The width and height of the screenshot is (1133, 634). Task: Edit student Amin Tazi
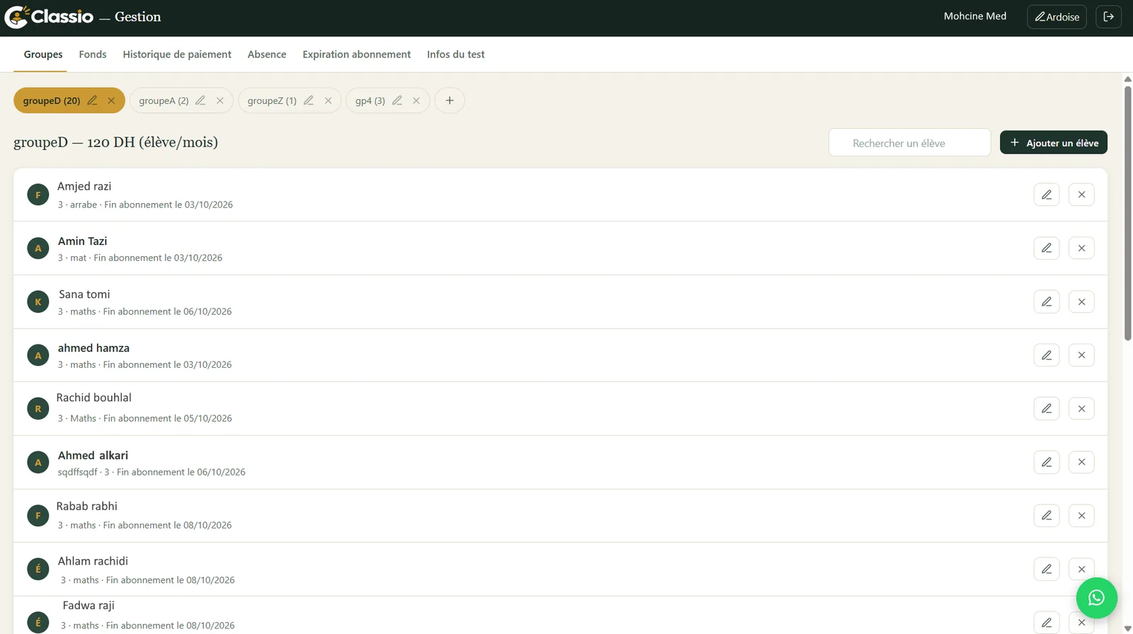point(1047,248)
